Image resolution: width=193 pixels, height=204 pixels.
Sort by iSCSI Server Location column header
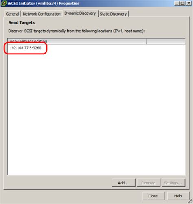click(x=77, y=41)
